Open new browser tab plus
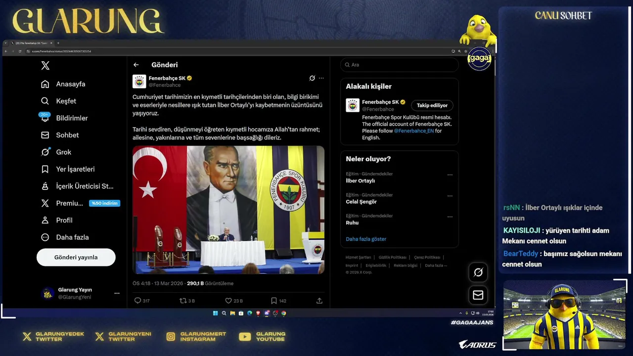 pos(58,43)
